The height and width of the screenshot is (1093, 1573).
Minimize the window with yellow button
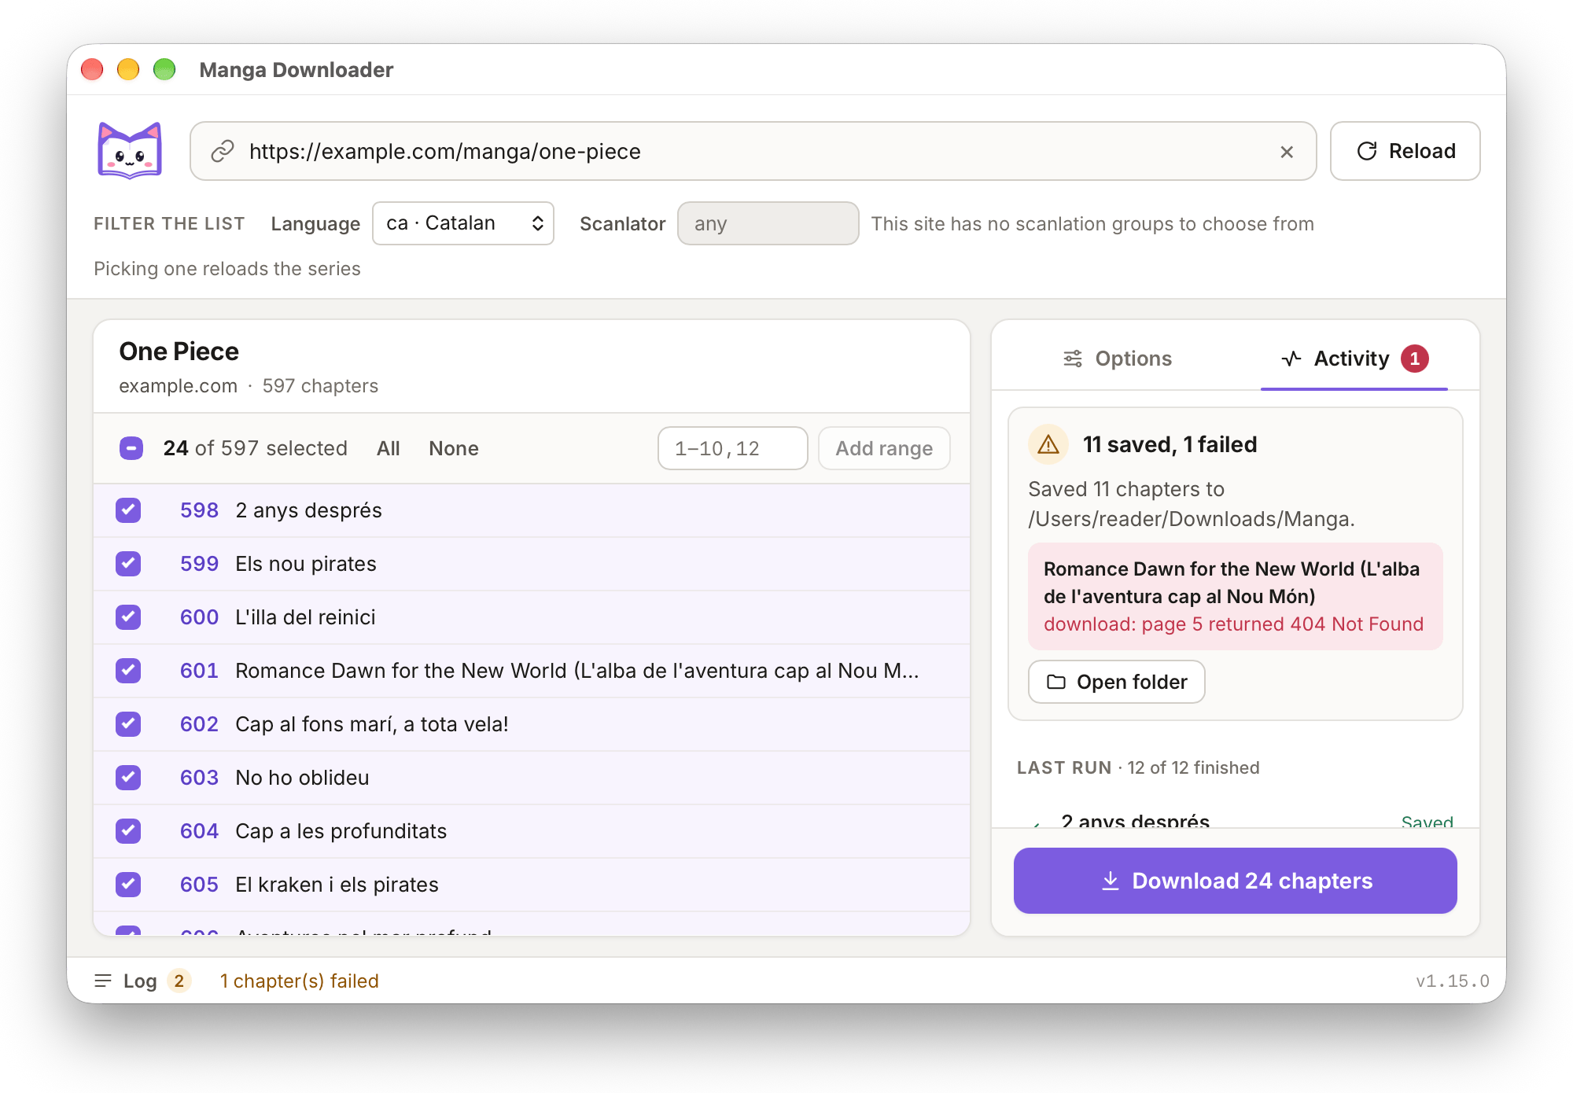pos(128,69)
